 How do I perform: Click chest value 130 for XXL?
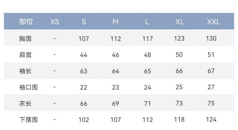211,38
